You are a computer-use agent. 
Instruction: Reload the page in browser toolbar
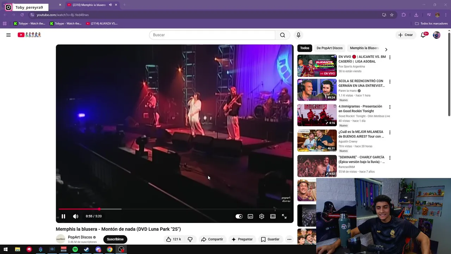[22, 15]
